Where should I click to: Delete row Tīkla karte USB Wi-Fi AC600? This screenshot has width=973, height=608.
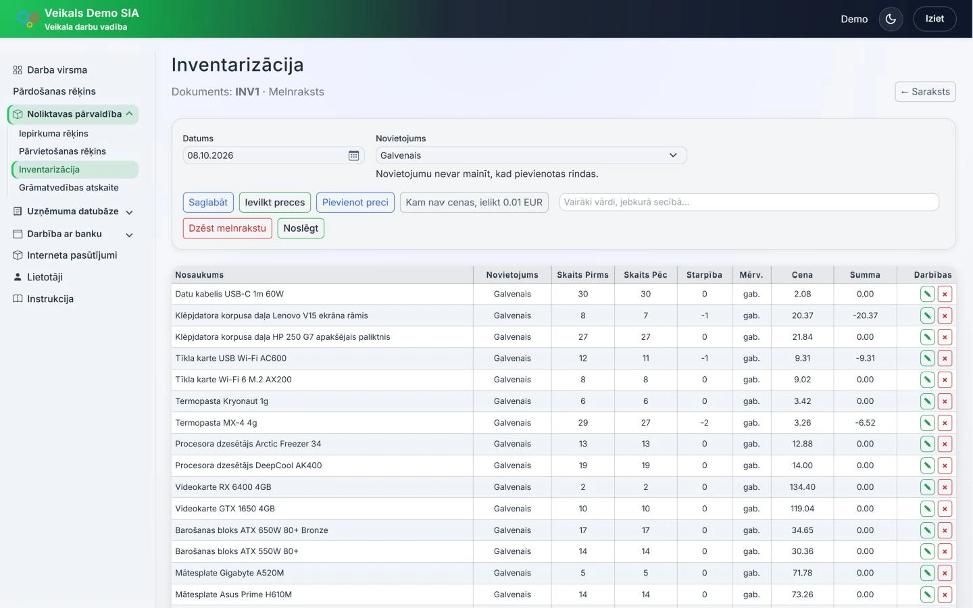[945, 358]
